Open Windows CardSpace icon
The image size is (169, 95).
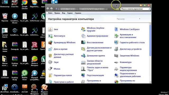tap(116, 29)
